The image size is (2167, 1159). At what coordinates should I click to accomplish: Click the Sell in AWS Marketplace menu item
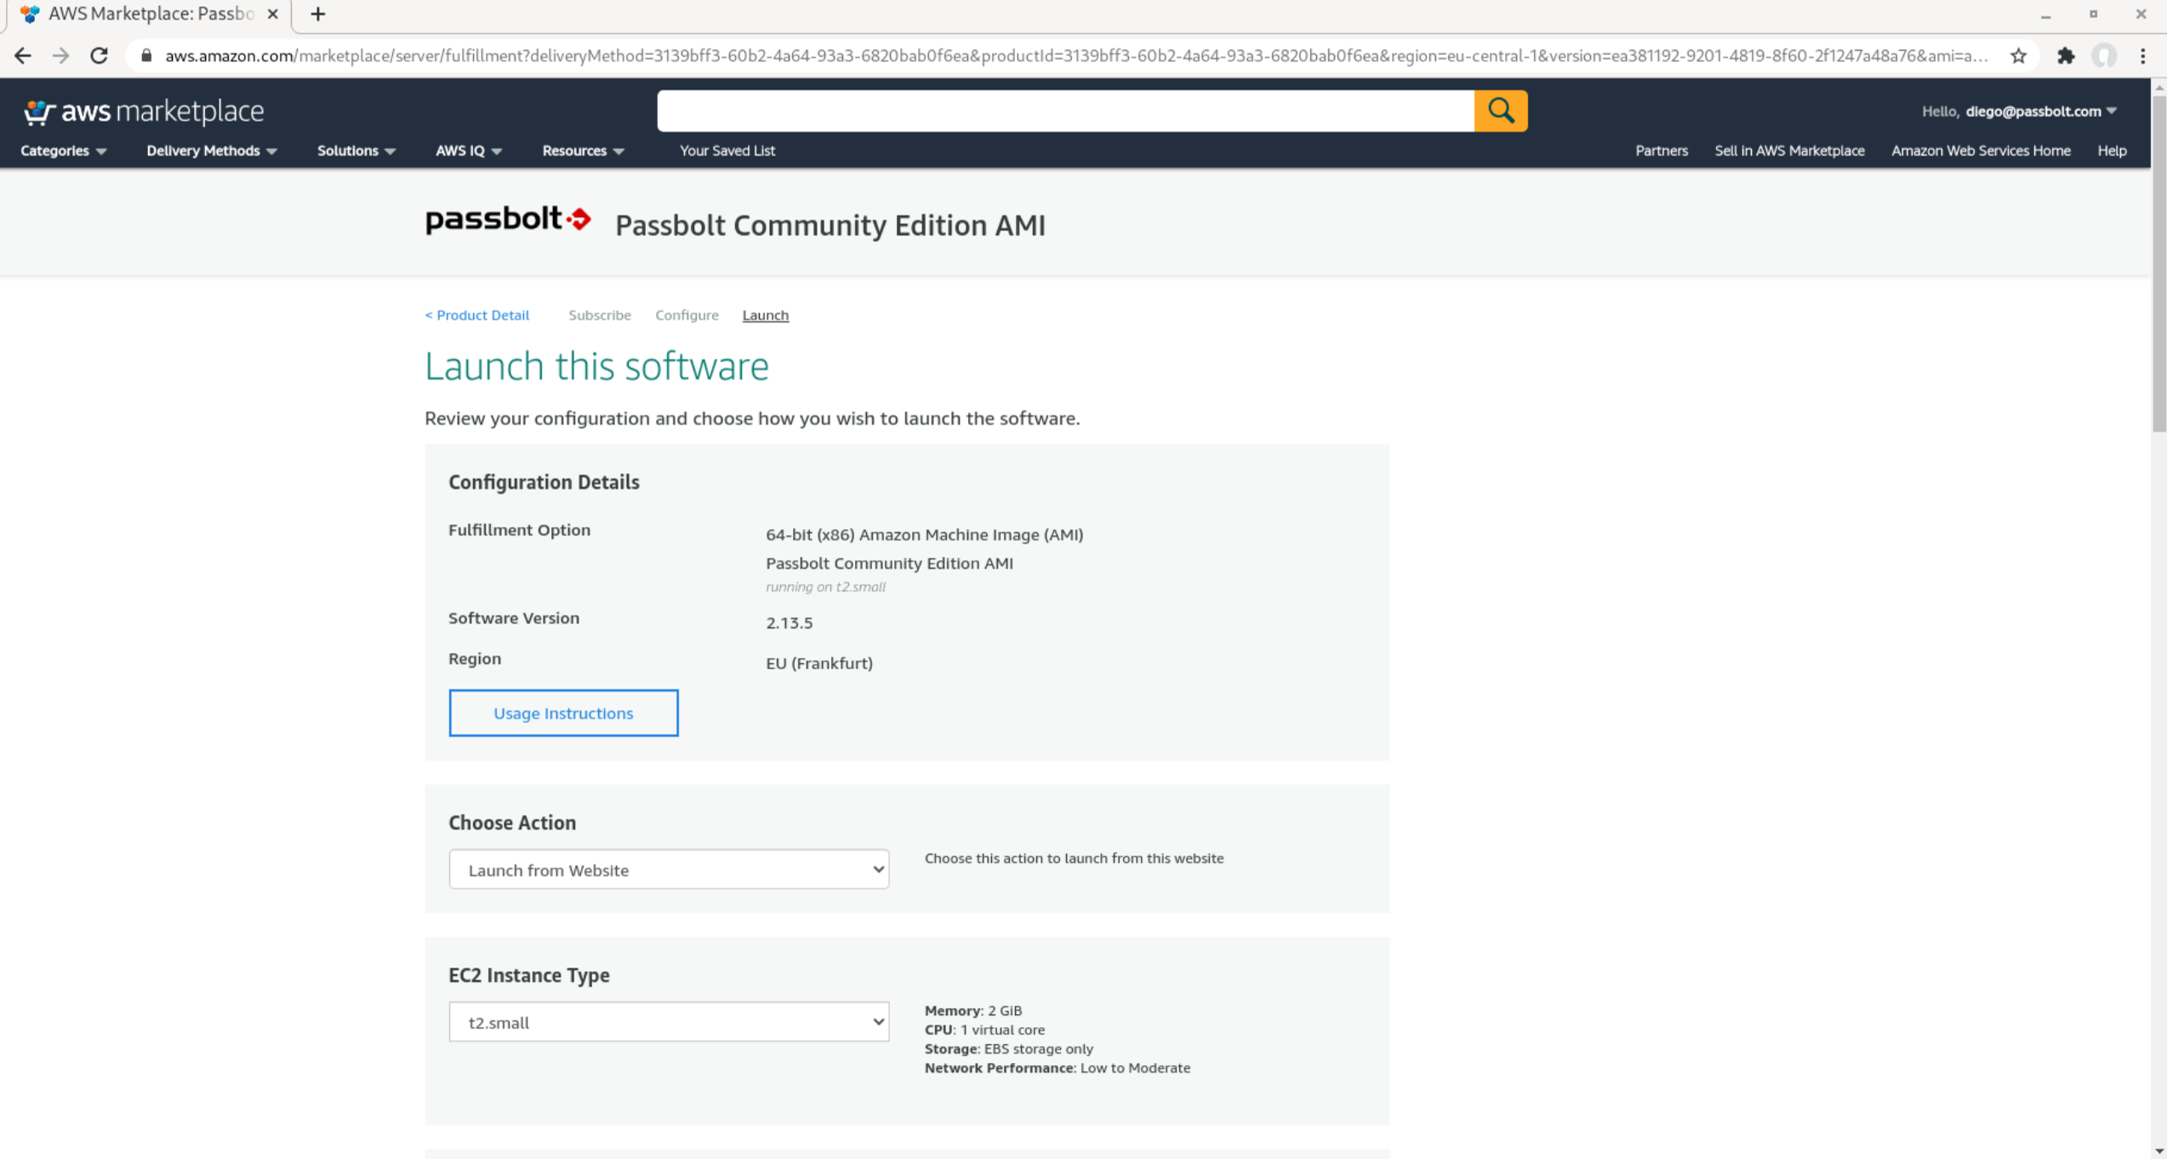coord(1788,149)
